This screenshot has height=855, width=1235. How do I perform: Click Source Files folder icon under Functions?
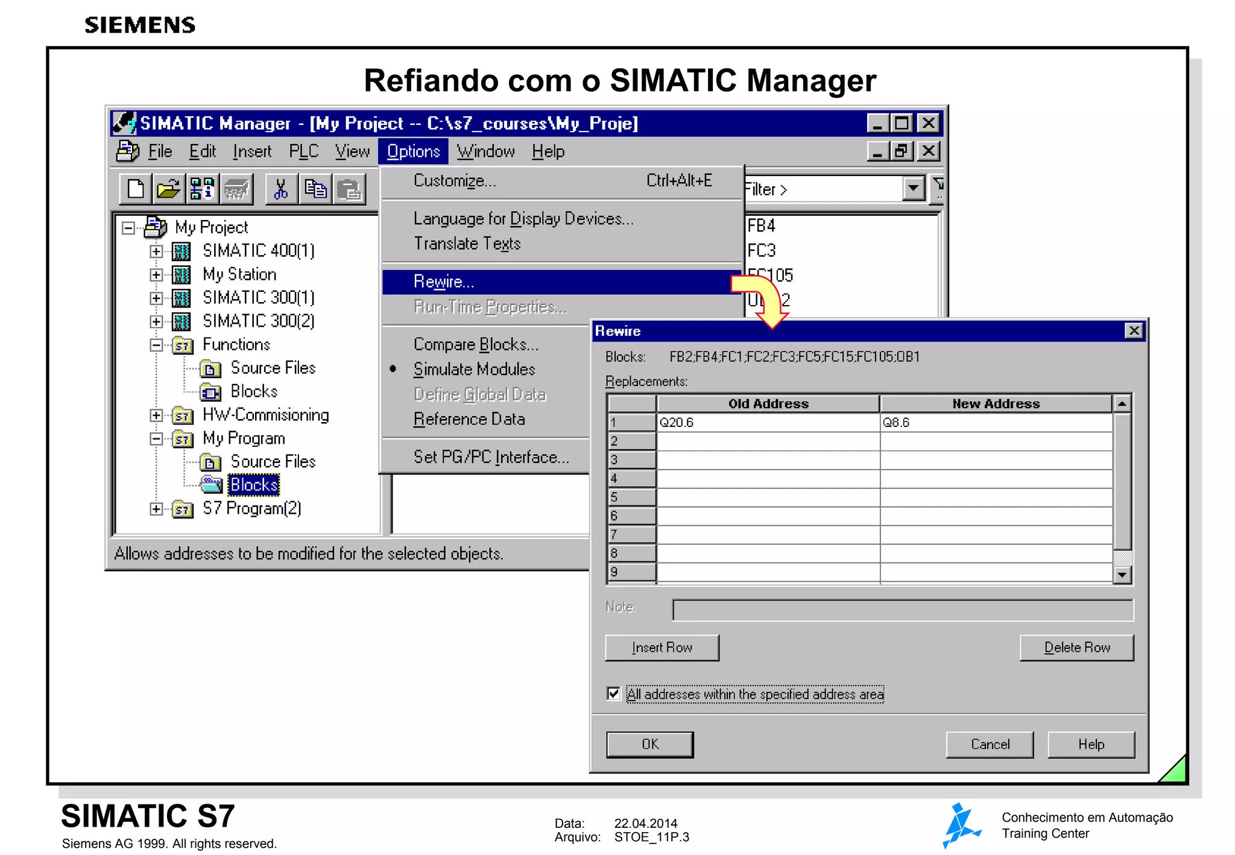pyautogui.click(x=210, y=368)
